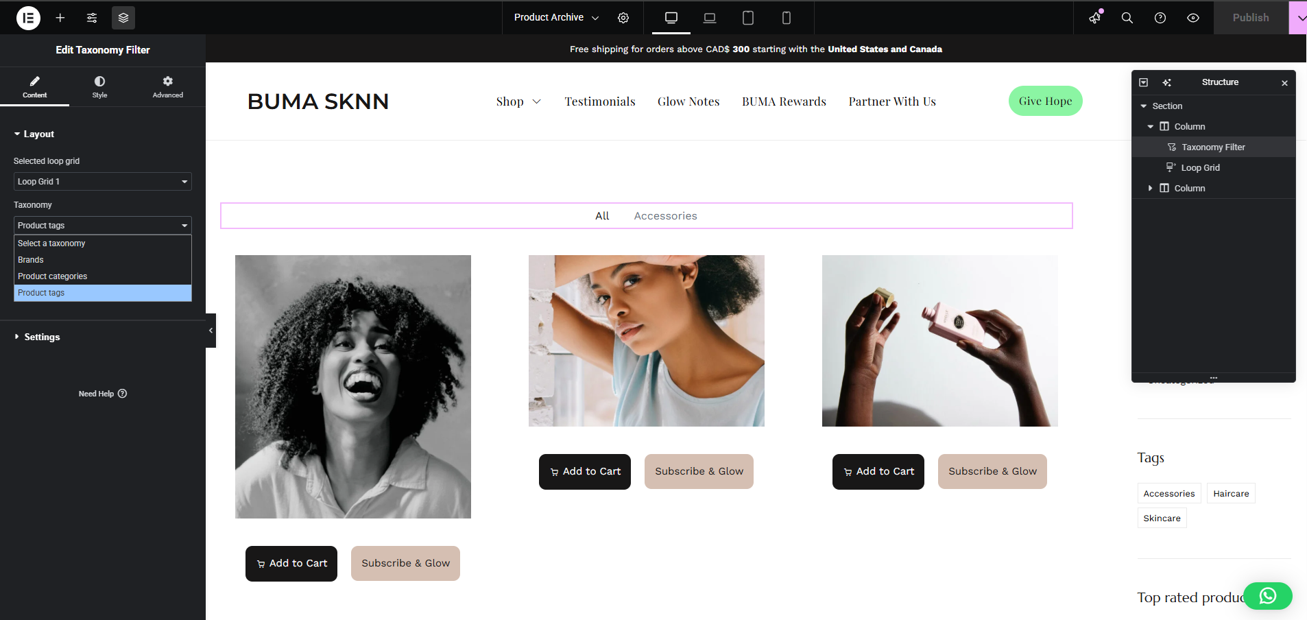Close the Structure panel

(x=1284, y=83)
